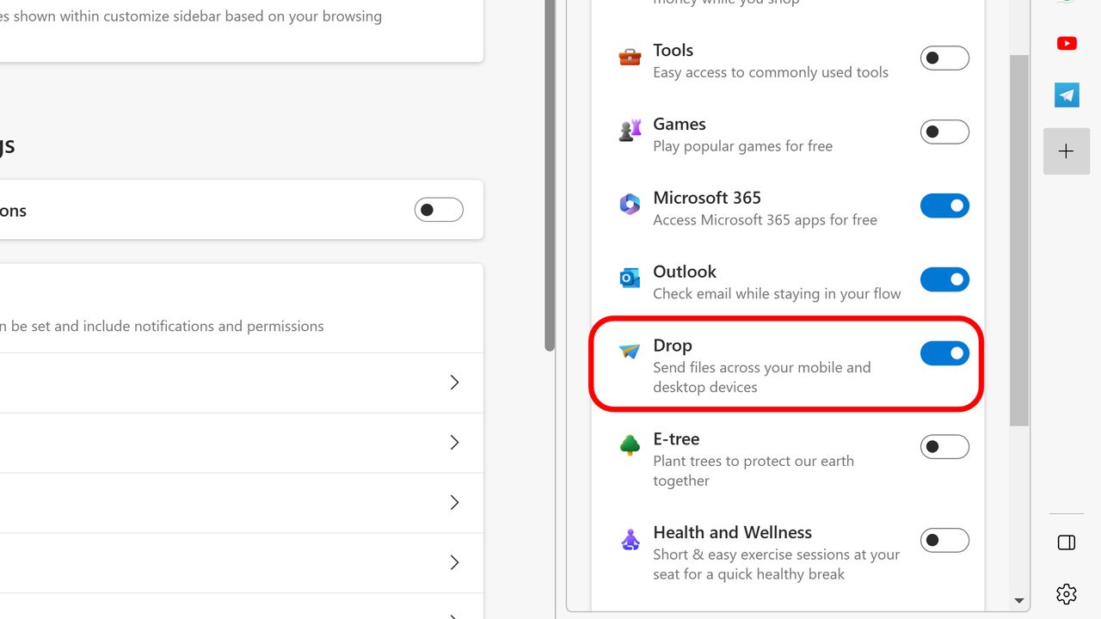Expand the third chevron row in settings
The height and width of the screenshot is (619, 1101).
[455, 503]
